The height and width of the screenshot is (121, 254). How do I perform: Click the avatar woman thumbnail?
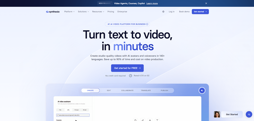click(x=217, y=114)
